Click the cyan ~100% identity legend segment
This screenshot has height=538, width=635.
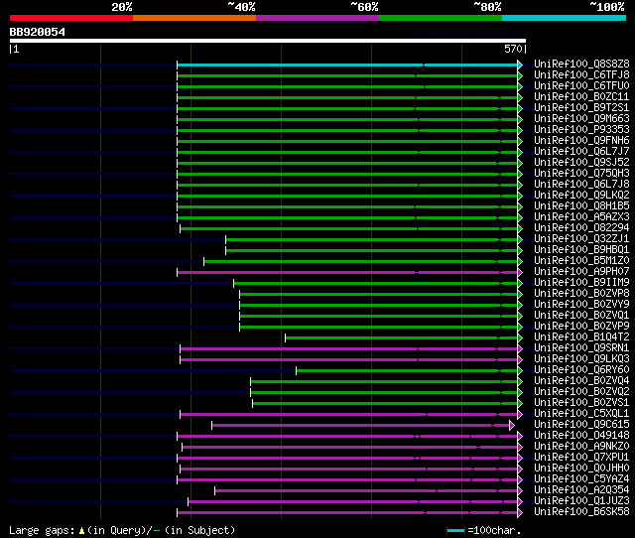click(565, 18)
